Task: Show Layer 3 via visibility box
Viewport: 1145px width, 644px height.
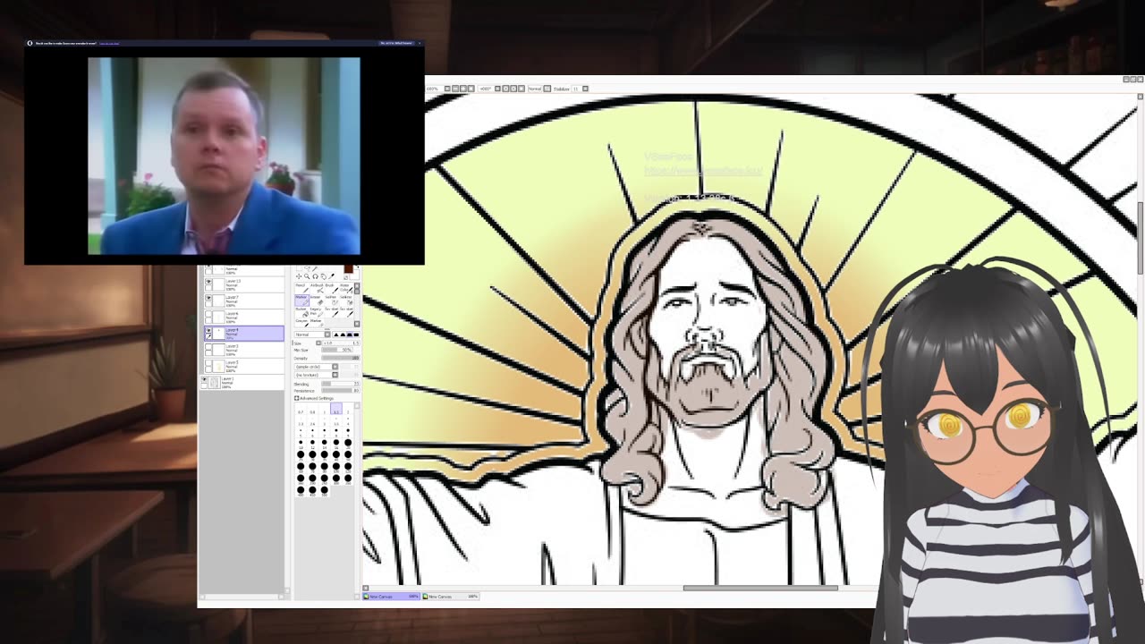Action: pos(208,346)
